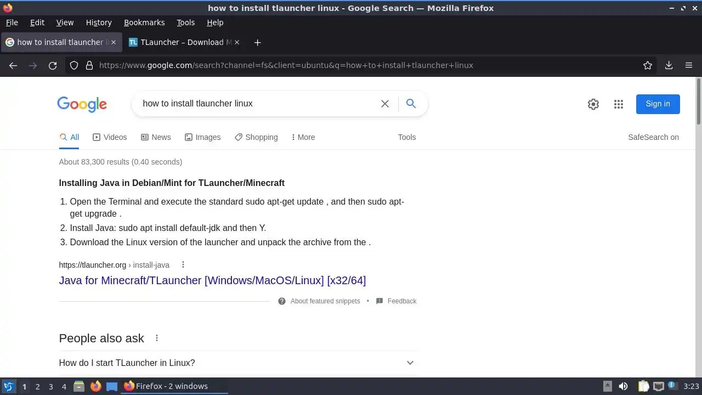Open the Edit menu

[x=37, y=22]
